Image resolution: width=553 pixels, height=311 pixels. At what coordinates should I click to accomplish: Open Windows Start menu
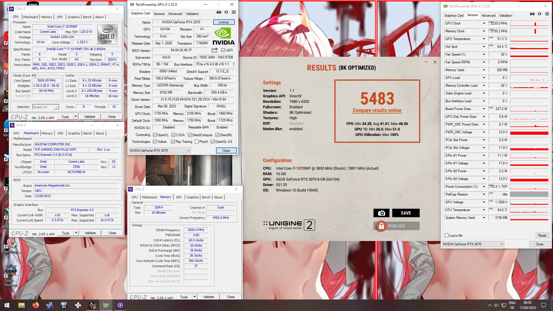click(7, 305)
